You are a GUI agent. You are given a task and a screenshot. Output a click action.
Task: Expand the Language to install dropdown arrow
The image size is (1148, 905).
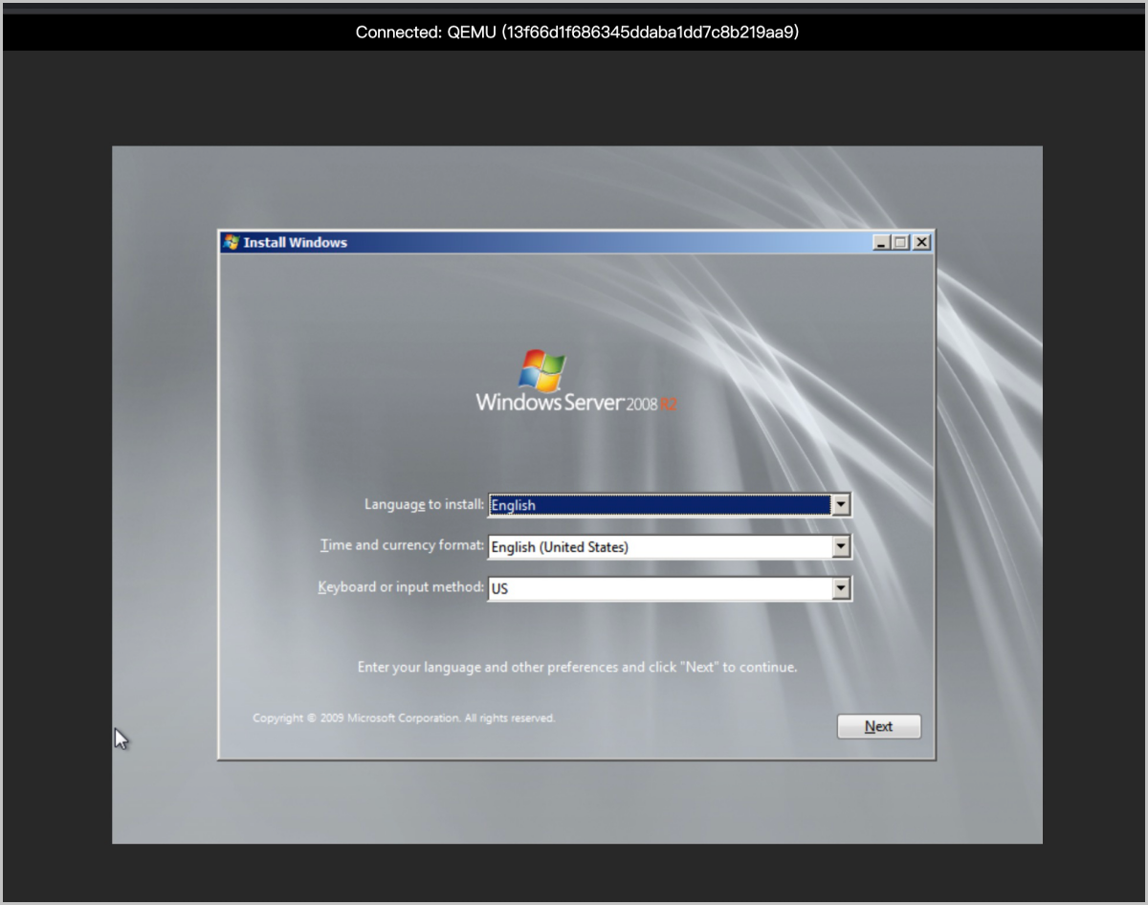click(841, 505)
